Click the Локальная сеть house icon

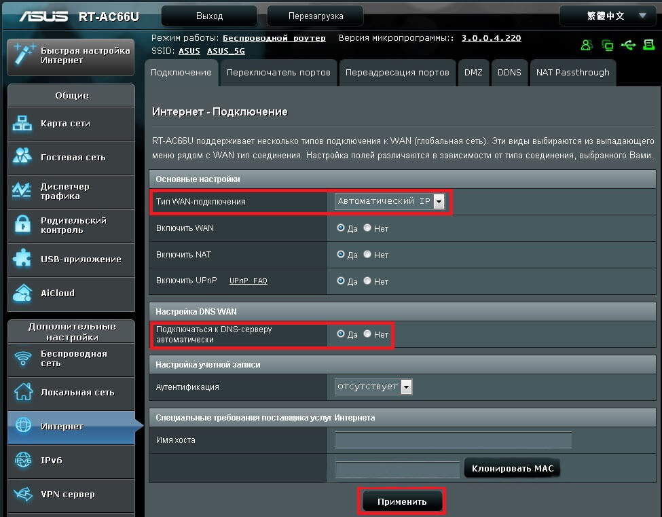pyautogui.click(x=23, y=391)
